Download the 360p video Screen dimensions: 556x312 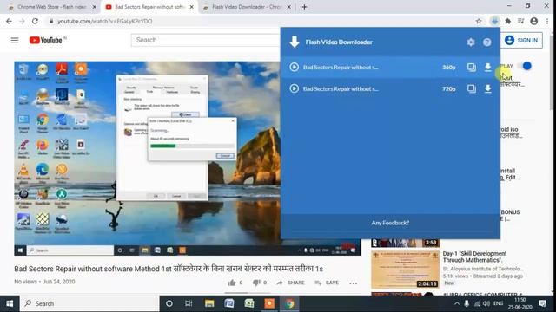488,67
